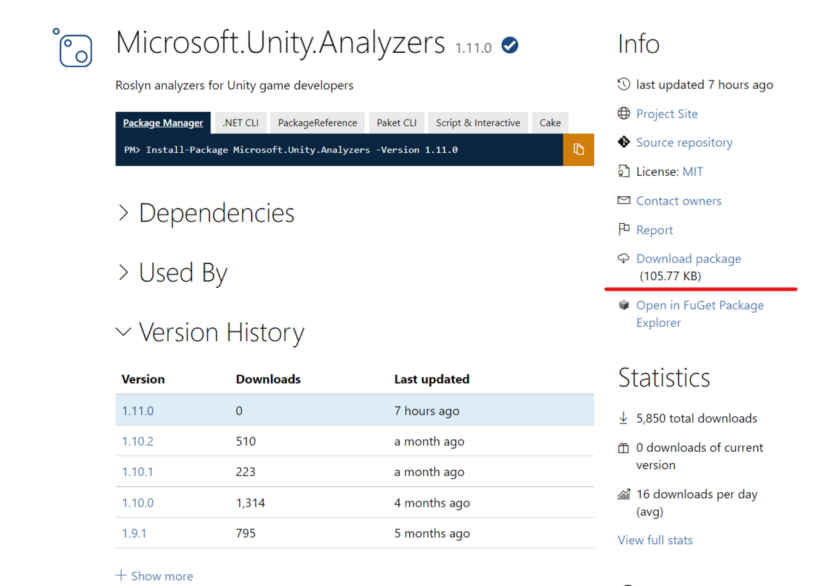The height and width of the screenshot is (586, 834).
Task: Open the Script & Interactive tab
Action: click(478, 122)
